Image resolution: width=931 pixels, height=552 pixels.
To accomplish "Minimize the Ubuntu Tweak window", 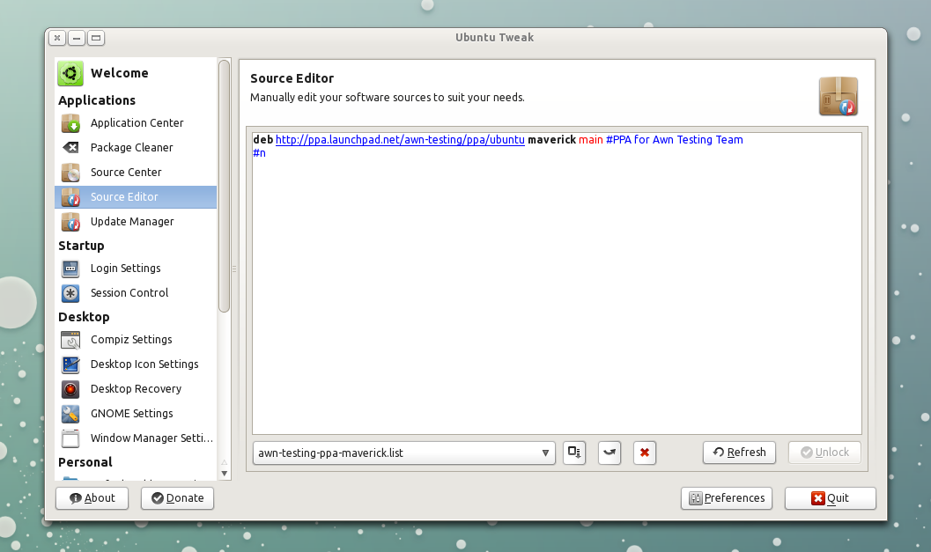I will (76, 38).
